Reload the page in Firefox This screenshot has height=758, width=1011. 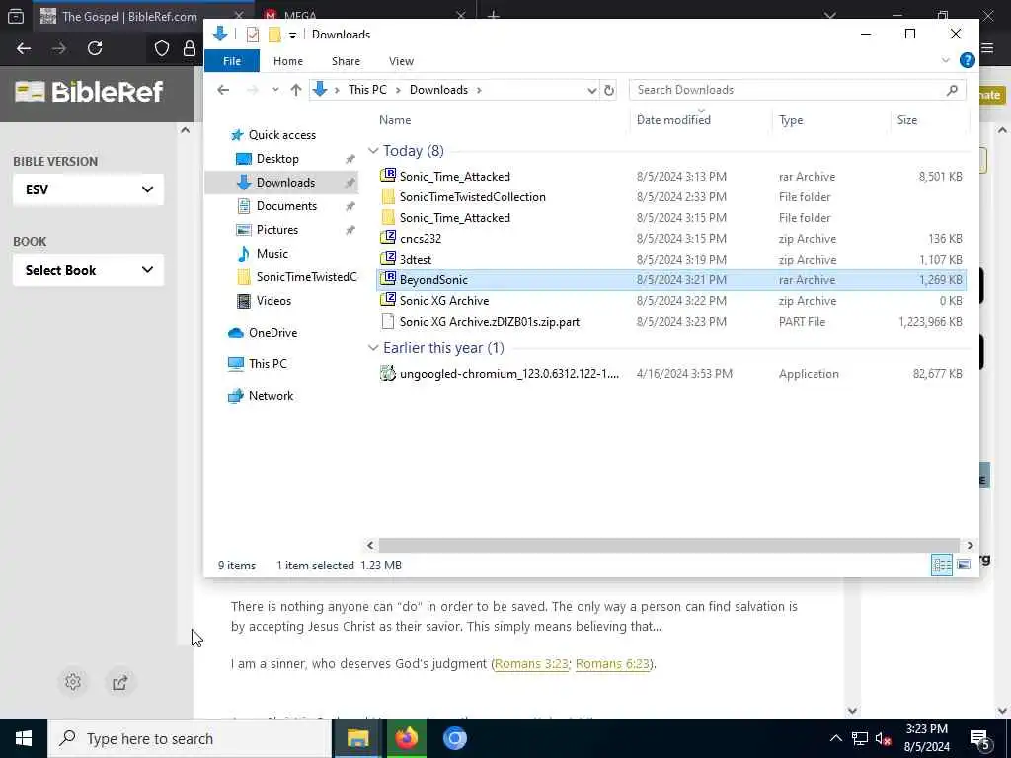(95, 48)
